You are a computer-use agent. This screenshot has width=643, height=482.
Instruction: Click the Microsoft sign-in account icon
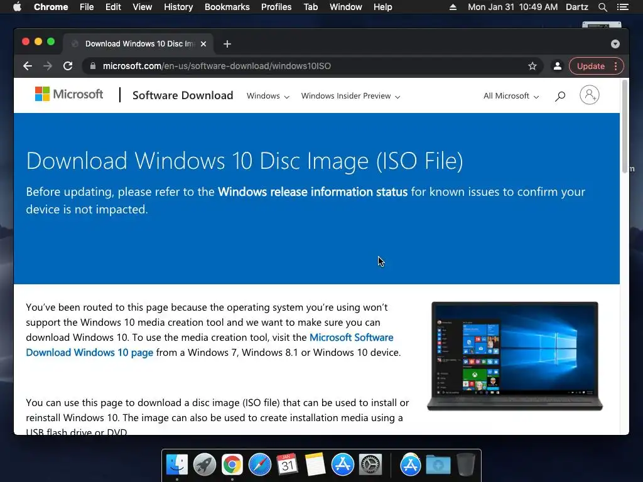pos(589,95)
